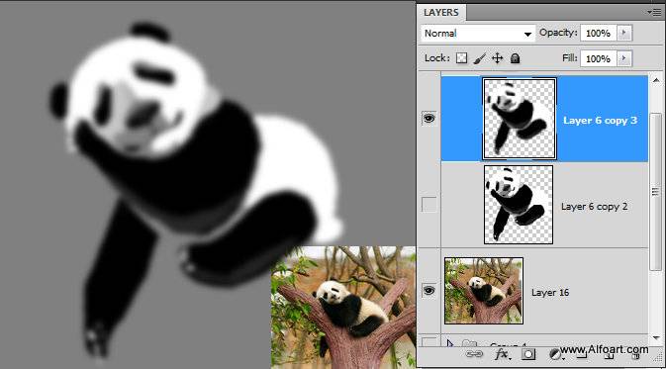Click the Layer 16 name
666x369 pixels.
click(x=550, y=293)
